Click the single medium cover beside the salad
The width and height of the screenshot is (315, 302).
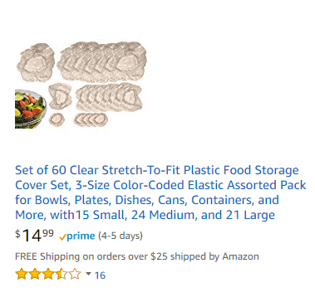coord(60,96)
